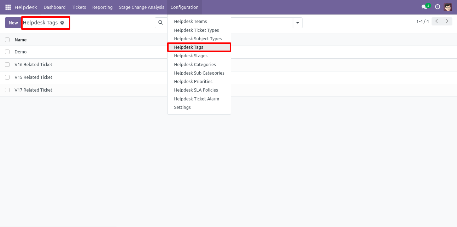Image resolution: width=457 pixels, height=227 pixels.
Task: Open the apps grid menu icon
Action: (8, 7)
